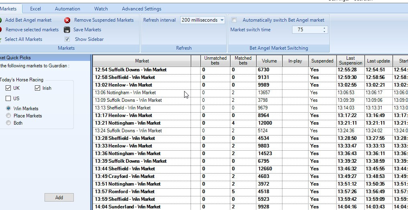
Task: Select 13:51 Nottingham - Win Market row
Action: [x=250, y=184]
